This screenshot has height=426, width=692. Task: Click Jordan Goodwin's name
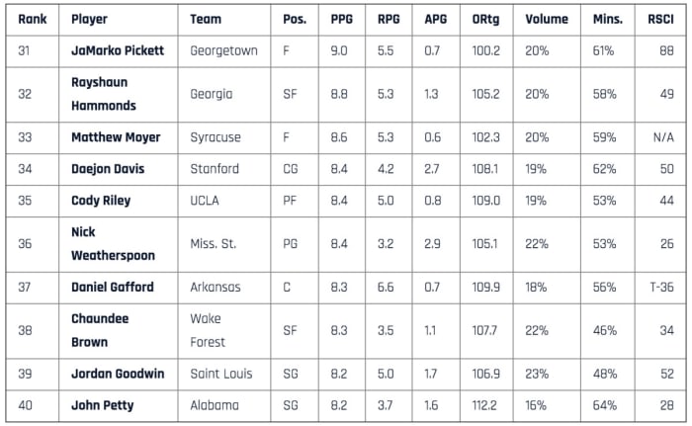(118, 375)
